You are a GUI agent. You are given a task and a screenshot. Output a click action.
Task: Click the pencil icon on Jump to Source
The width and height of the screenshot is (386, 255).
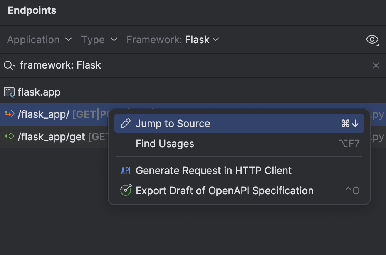coord(126,123)
